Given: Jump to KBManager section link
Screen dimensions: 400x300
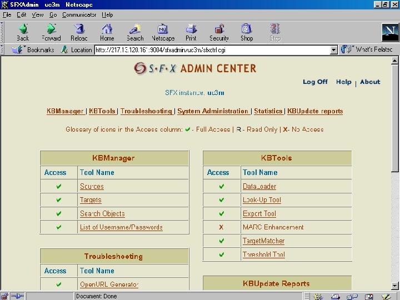Looking at the screenshot, I should point(66,111).
